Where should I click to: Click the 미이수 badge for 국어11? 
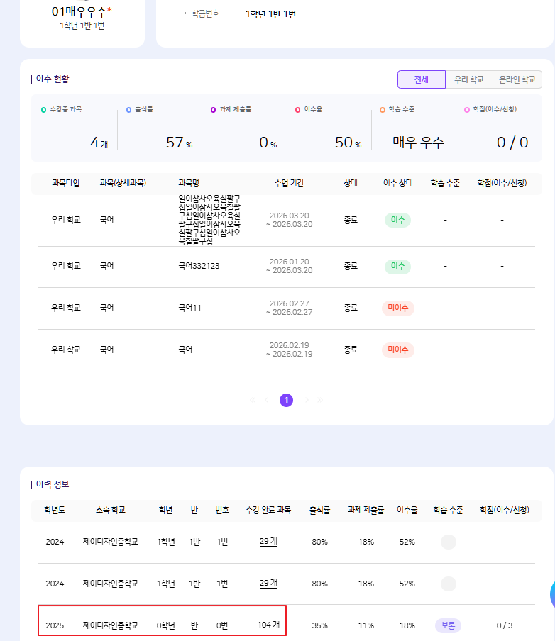tap(397, 308)
